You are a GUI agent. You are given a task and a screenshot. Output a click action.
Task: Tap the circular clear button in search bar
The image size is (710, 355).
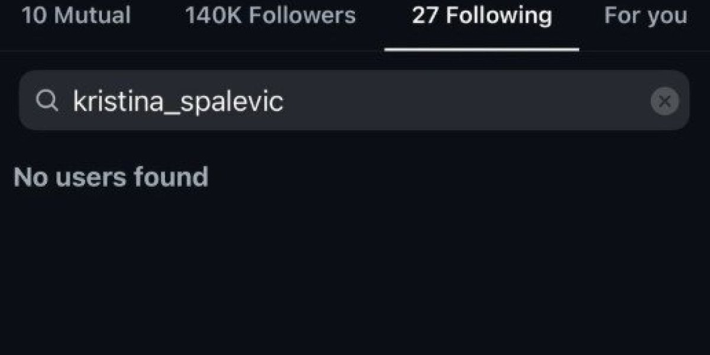coord(664,101)
